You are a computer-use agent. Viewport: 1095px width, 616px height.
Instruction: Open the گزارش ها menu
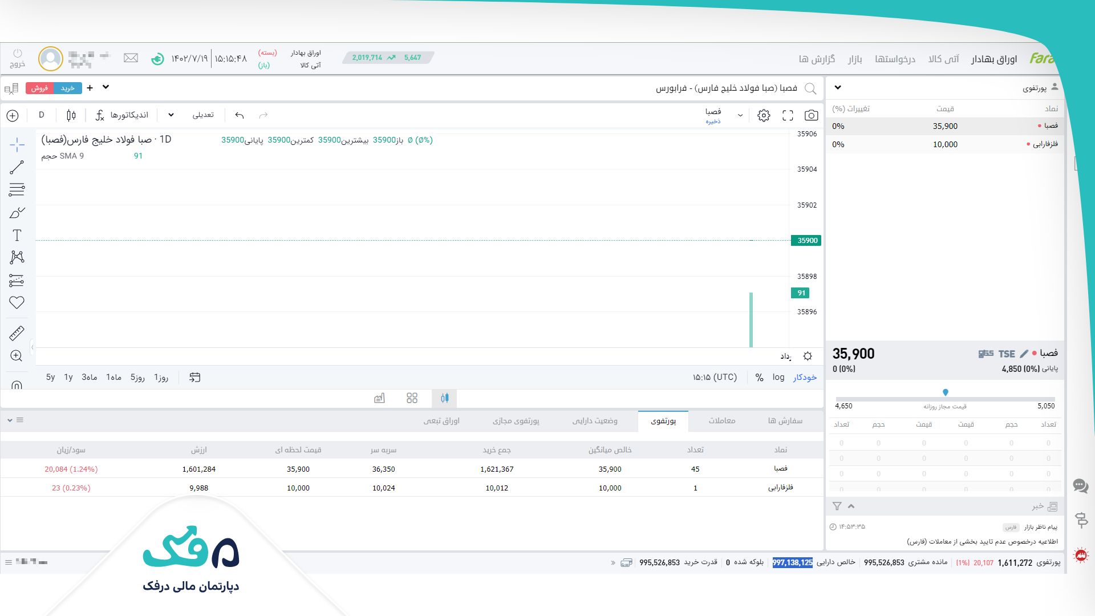click(x=817, y=59)
